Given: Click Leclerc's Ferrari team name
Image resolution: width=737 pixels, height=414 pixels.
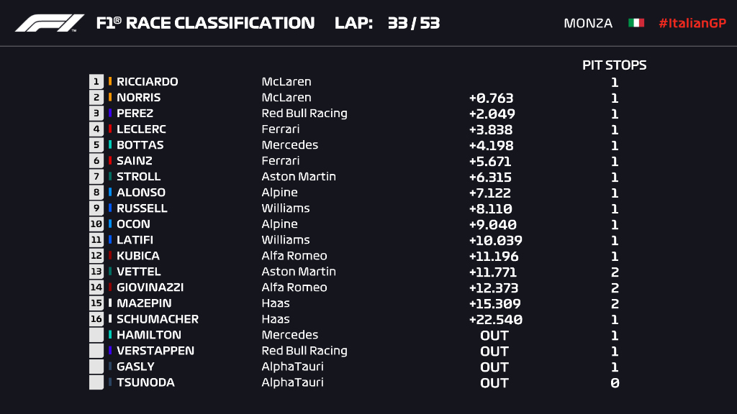Looking at the screenshot, I should pos(280,129).
